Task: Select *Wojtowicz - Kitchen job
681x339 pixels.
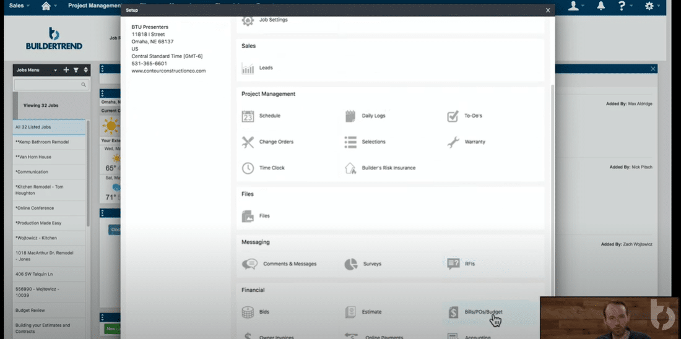Action: tap(49, 238)
